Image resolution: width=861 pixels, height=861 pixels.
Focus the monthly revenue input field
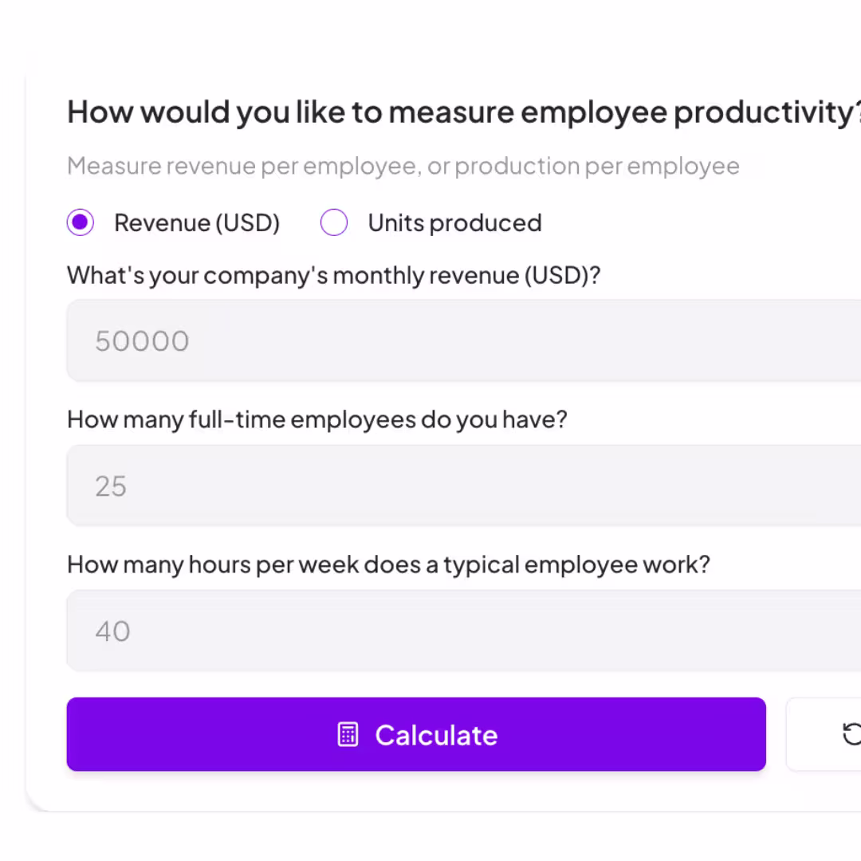pyautogui.click(x=463, y=340)
